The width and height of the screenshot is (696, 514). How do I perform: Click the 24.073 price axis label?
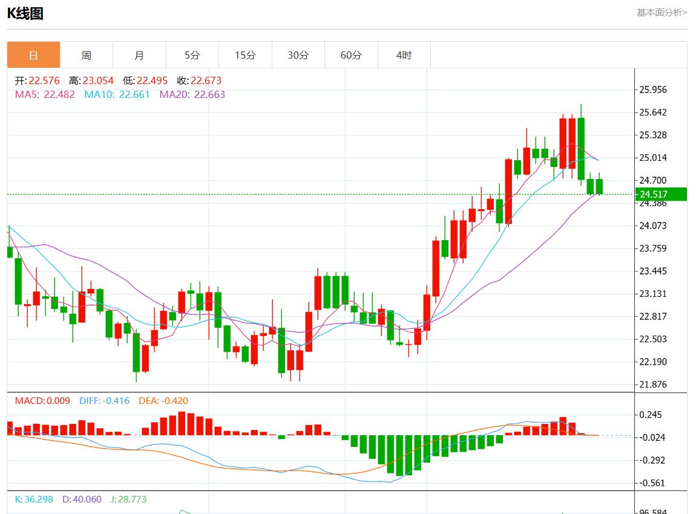point(653,226)
